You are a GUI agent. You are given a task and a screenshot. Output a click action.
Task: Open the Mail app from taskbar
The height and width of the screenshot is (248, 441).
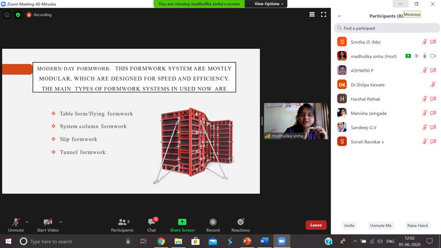pyautogui.click(x=213, y=242)
